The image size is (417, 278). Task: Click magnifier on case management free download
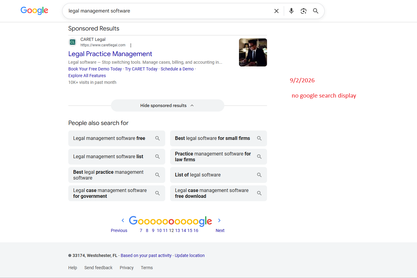coord(259,193)
